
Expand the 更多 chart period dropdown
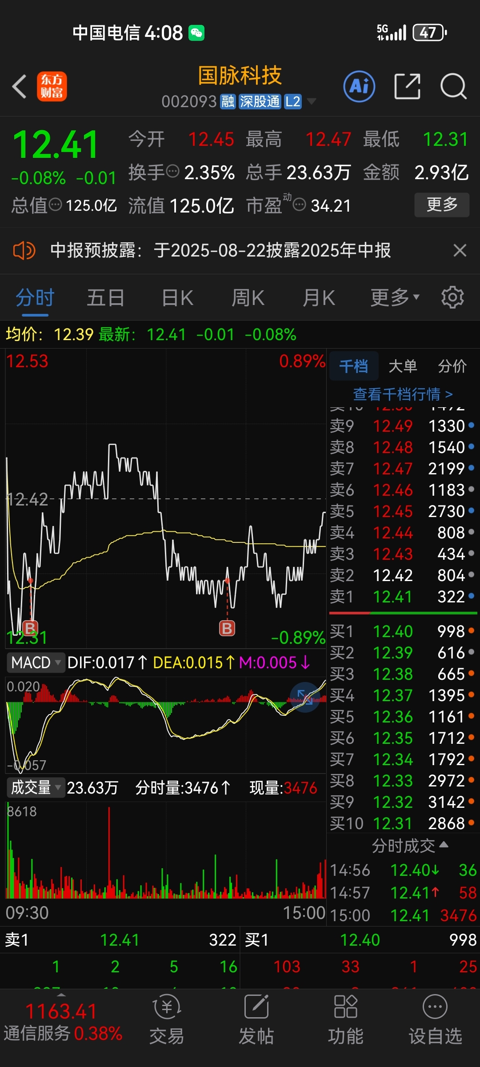pyautogui.click(x=395, y=297)
